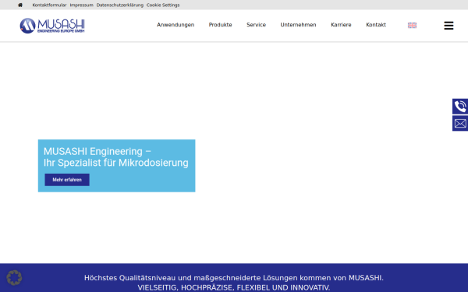Image resolution: width=468 pixels, height=292 pixels.
Task: Open the Unternehmen menu
Action: [x=298, y=25]
